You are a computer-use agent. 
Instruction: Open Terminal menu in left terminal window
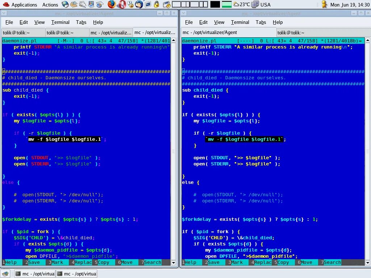pos(61,22)
